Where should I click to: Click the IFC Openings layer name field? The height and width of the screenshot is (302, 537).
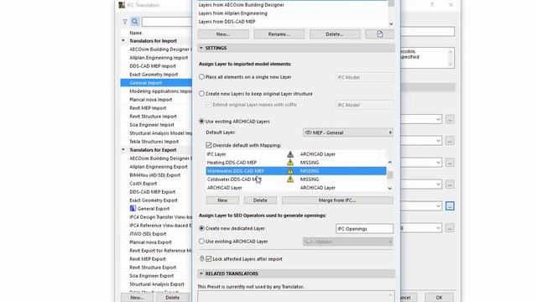point(364,228)
